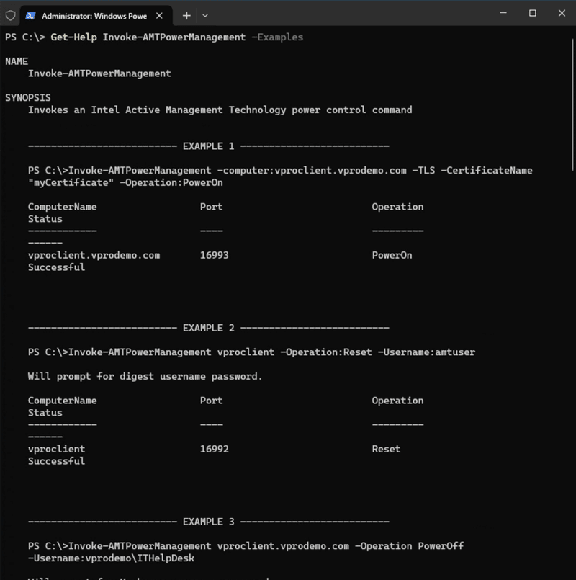Click '-Operation:Reset' in Example 2
This screenshot has width=576, height=580.
(326, 352)
